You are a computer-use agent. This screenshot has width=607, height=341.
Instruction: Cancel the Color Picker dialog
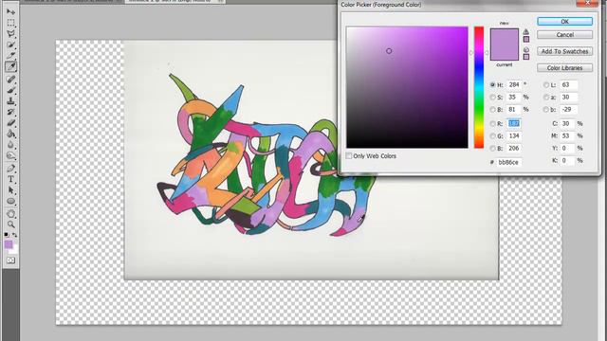[565, 35]
